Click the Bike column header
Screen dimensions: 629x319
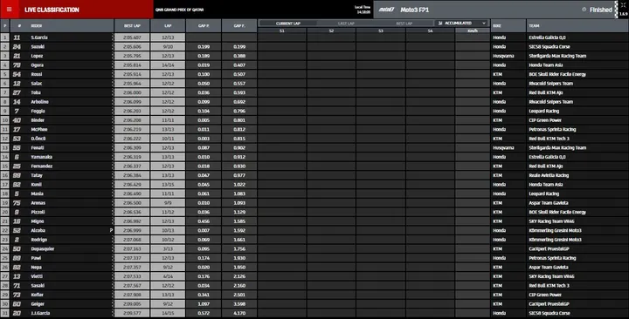(x=496, y=25)
